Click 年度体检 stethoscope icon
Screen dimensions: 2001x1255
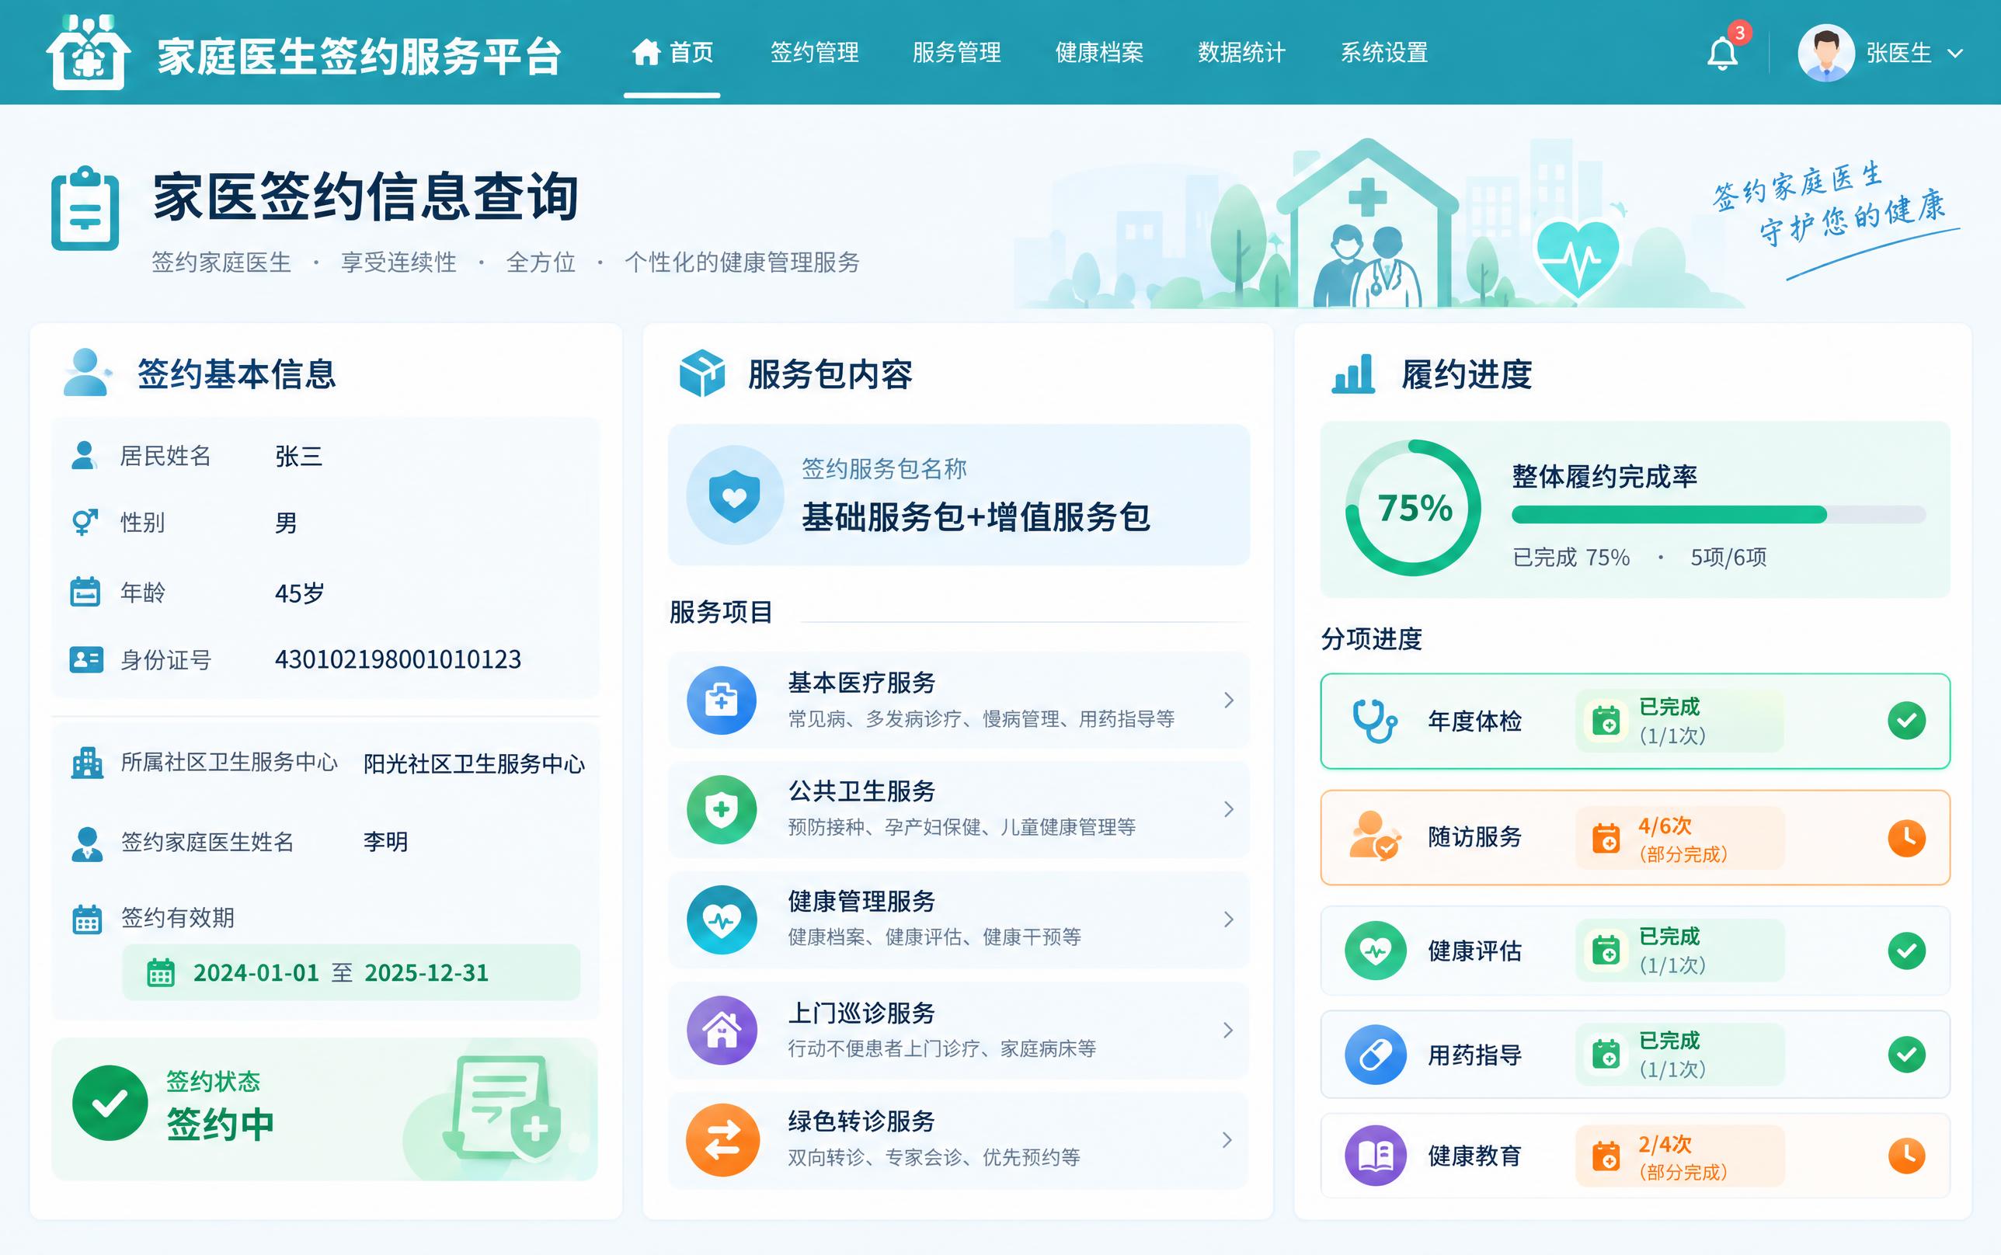pyautogui.click(x=1374, y=721)
